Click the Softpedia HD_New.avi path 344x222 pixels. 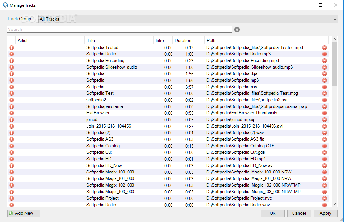240,166
